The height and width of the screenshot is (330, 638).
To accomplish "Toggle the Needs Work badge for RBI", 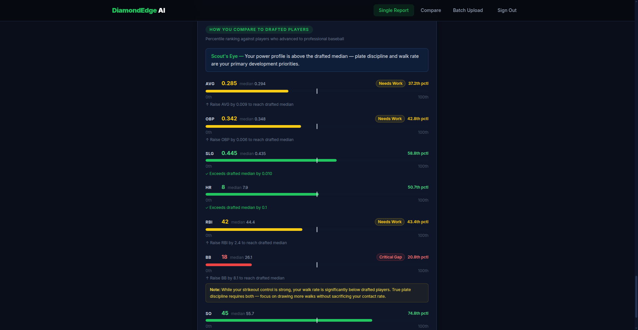I will (x=389, y=222).
